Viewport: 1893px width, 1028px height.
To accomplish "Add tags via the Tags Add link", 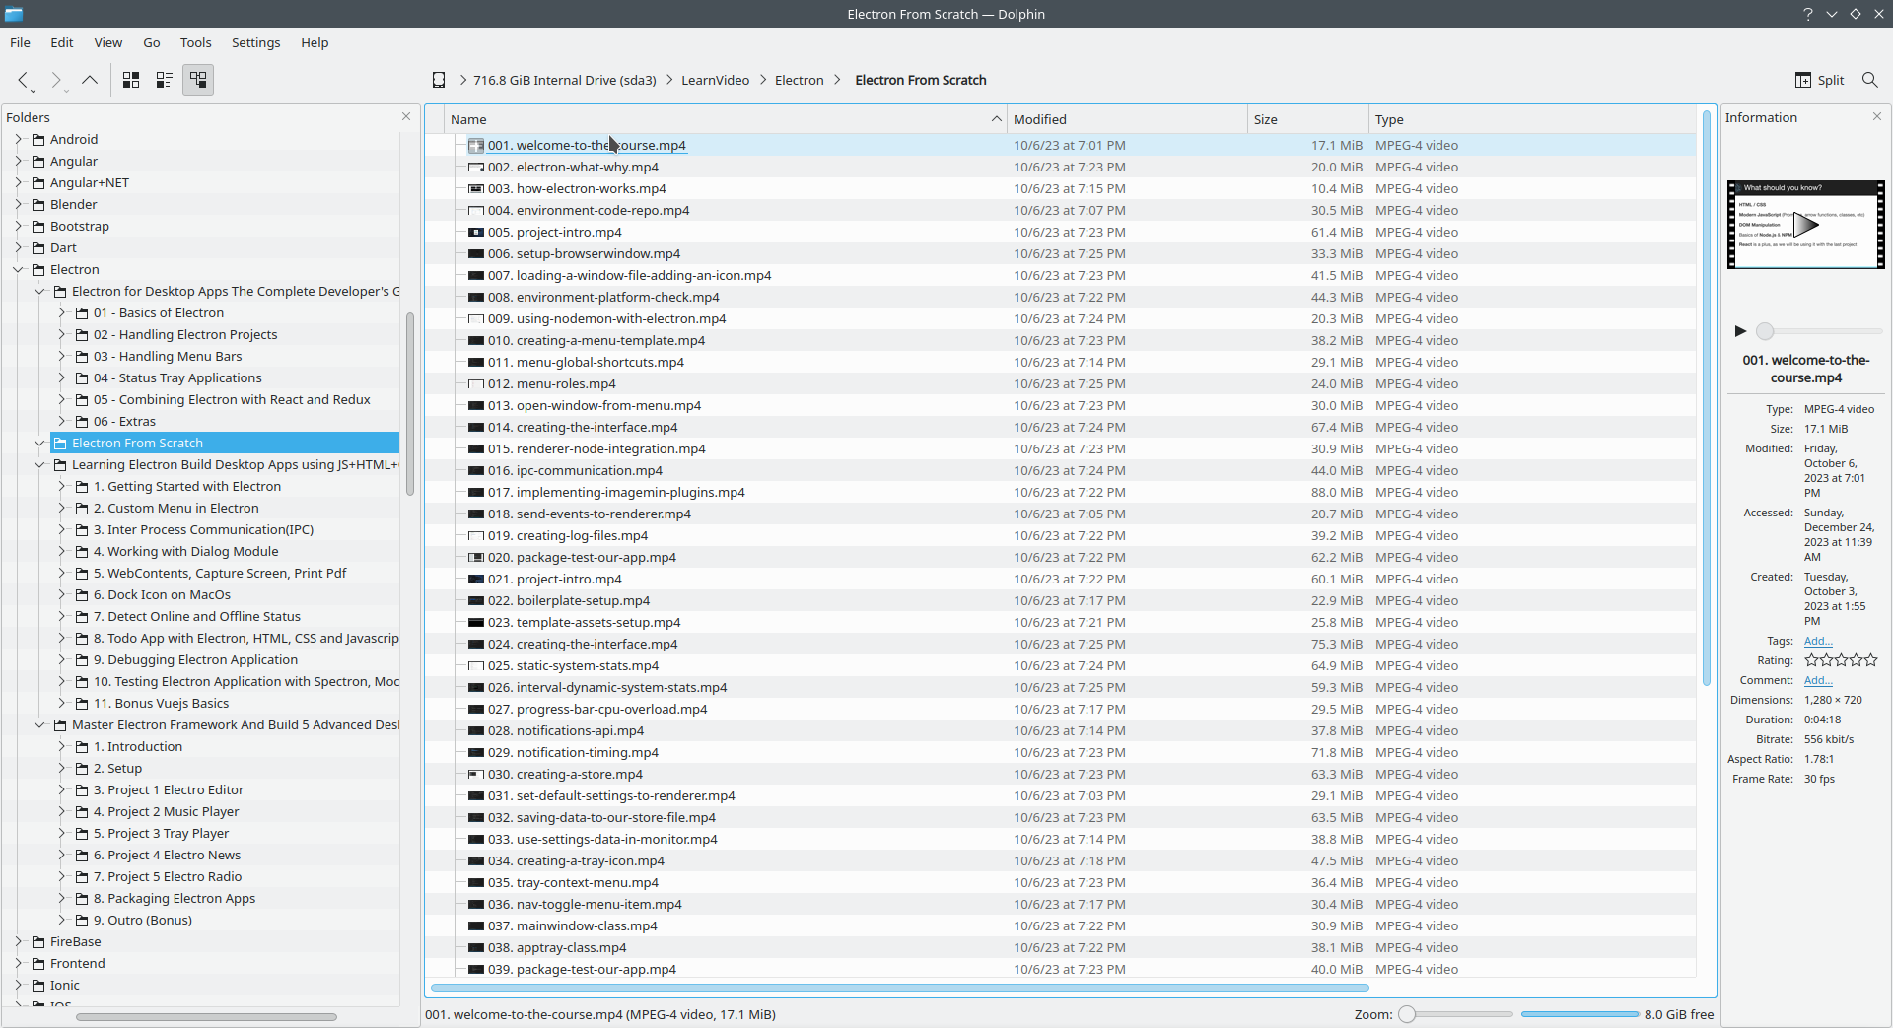I will (1818, 641).
